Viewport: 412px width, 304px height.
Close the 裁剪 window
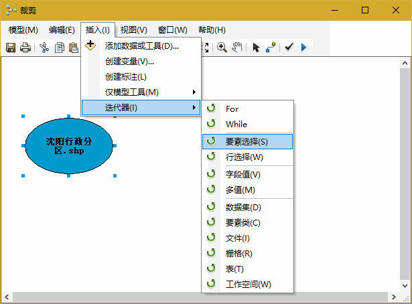(396, 10)
